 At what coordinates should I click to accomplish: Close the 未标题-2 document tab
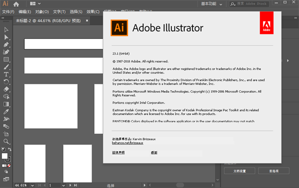(87, 20)
